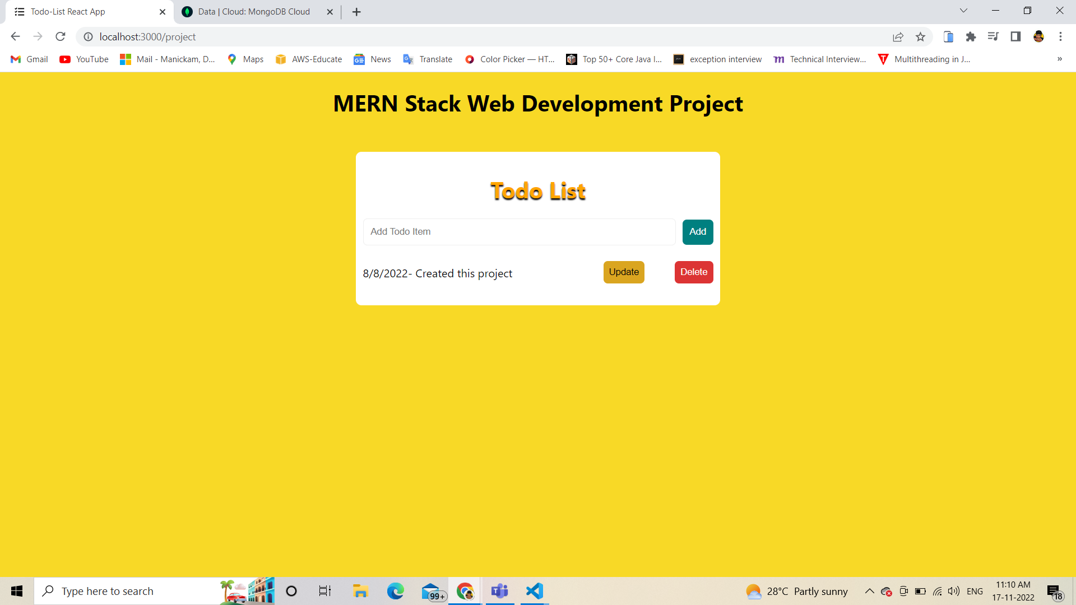Click the Add button in Todo List
Image resolution: width=1076 pixels, height=605 pixels.
pyautogui.click(x=697, y=231)
